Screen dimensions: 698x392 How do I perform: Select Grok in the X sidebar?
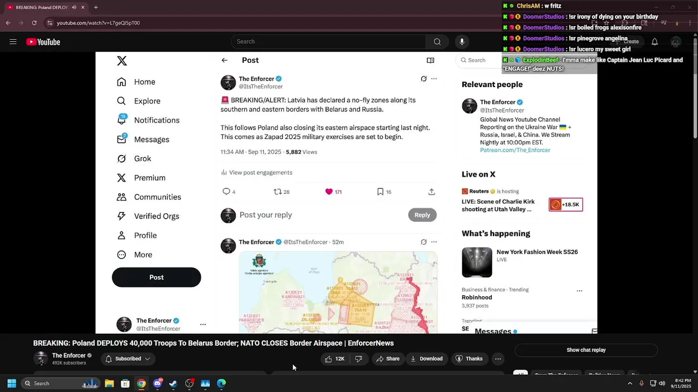(134, 158)
